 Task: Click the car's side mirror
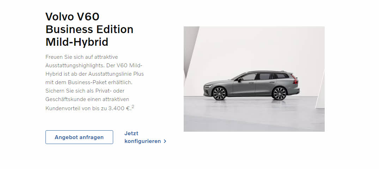pyautogui.click(x=239, y=80)
